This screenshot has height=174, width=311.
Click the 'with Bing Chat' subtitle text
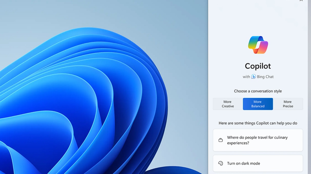point(258,77)
